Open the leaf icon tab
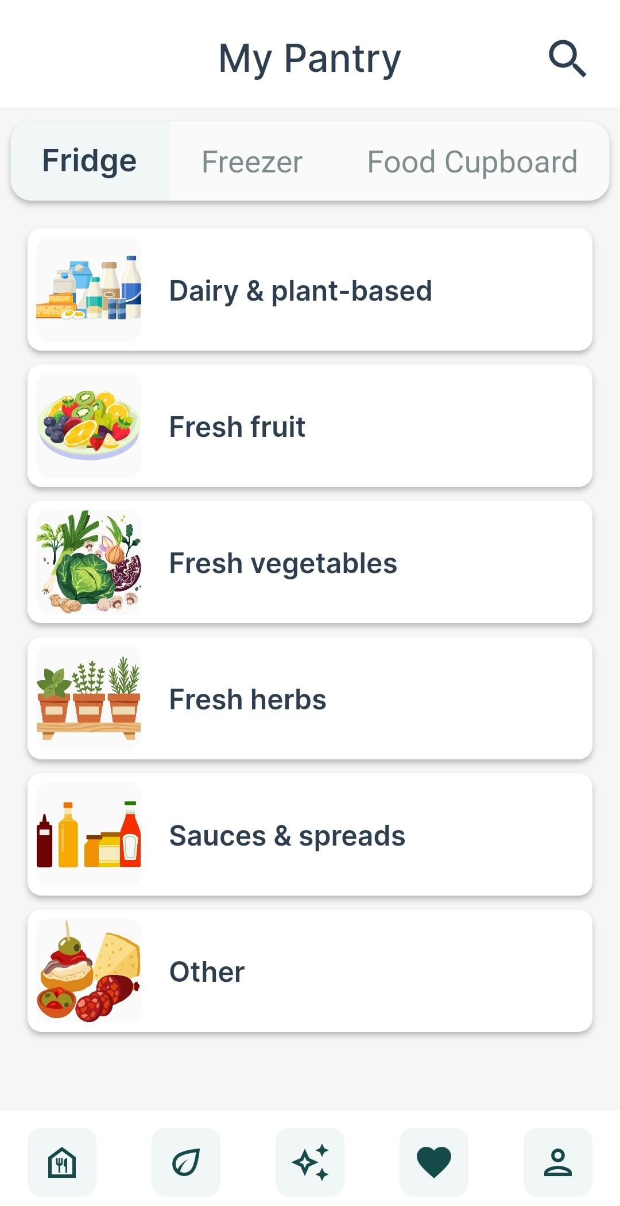The height and width of the screenshot is (1206, 620). coord(186,1162)
